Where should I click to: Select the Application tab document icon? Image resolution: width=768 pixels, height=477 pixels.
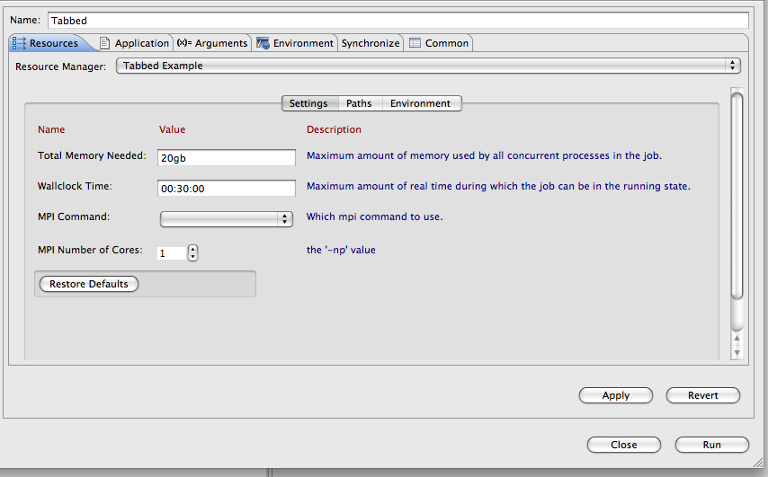coord(104,43)
